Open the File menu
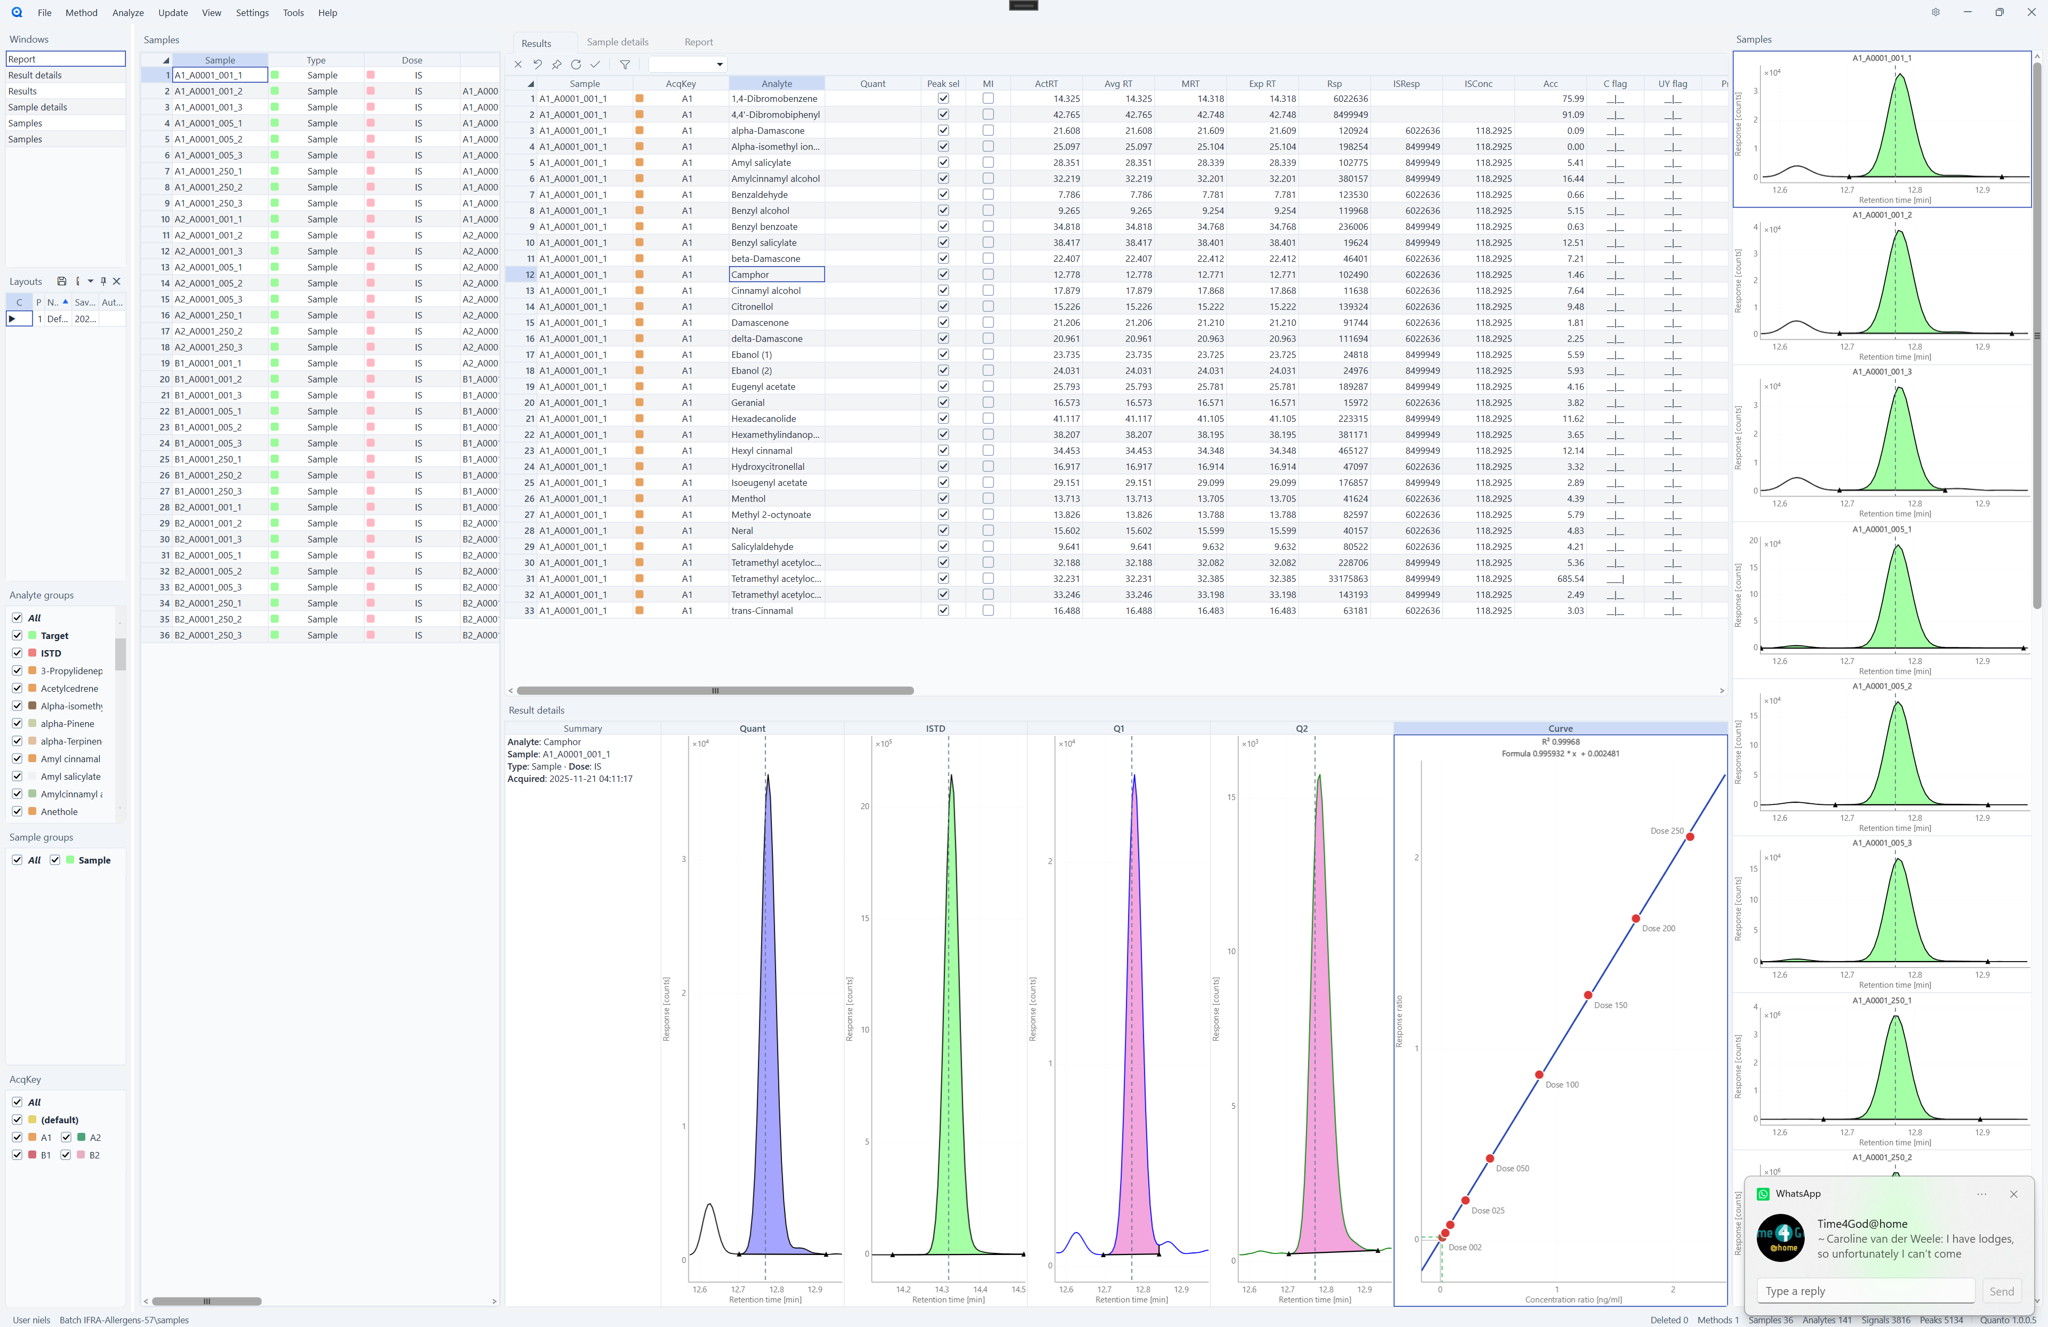The height and width of the screenshot is (1327, 2048). coord(45,13)
